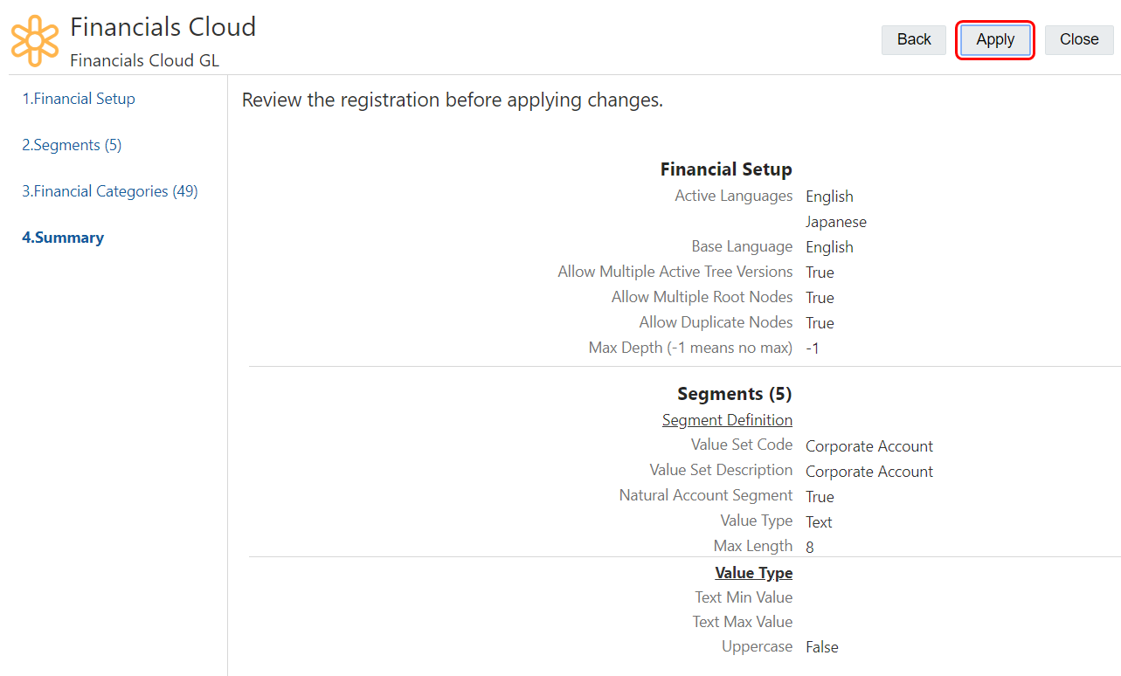Select step 4.Summary in sidebar

click(63, 238)
